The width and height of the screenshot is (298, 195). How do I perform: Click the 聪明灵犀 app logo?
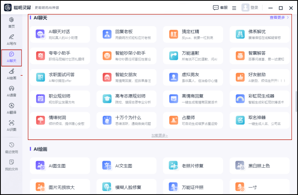[8, 8]
